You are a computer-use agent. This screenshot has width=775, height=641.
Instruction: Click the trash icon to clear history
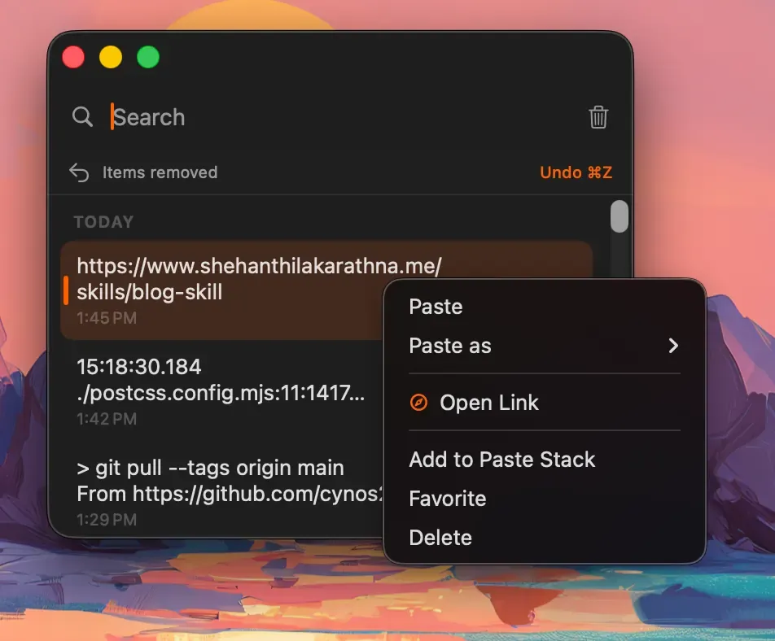pyautogui.click(x=598, y=117)
